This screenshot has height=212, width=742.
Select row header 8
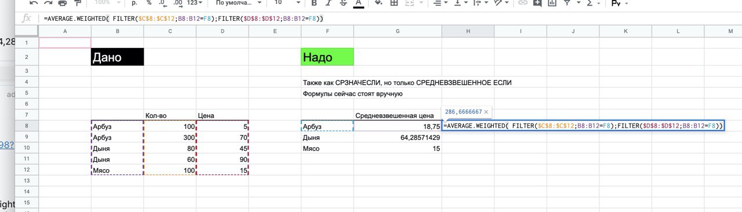[27, 126]
